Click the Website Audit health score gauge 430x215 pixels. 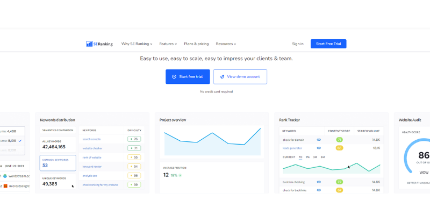pos(417,156)
